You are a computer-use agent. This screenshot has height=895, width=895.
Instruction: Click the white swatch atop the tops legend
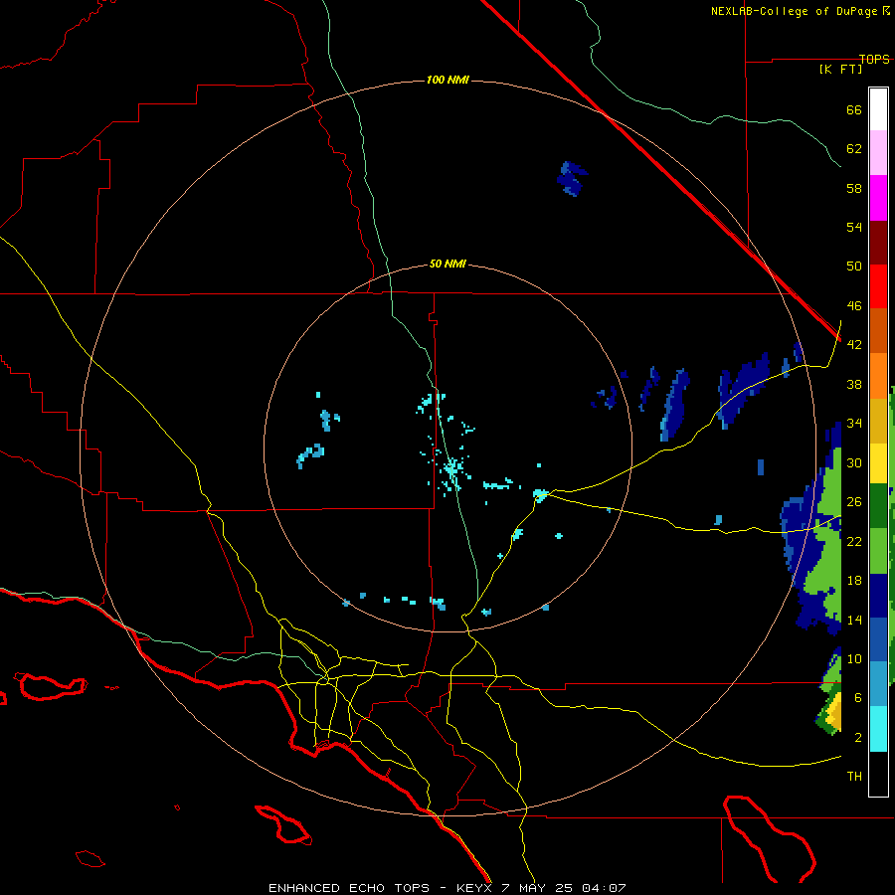pos(878,109)
